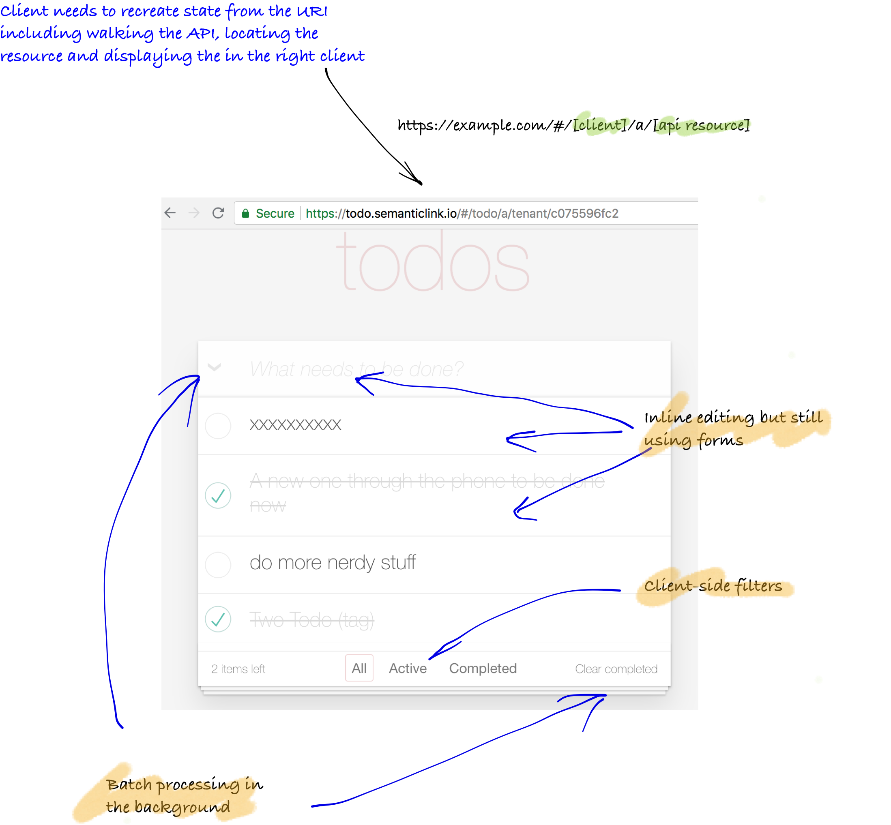The height and width of the screenshot is (825, 891).
Task: Click the collapse/expand chevron on todo list
Action: click(214, 367)
